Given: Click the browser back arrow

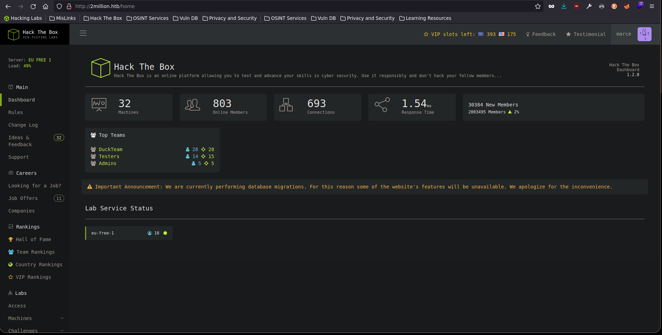Looking at the screenshot, I should 8,6.
